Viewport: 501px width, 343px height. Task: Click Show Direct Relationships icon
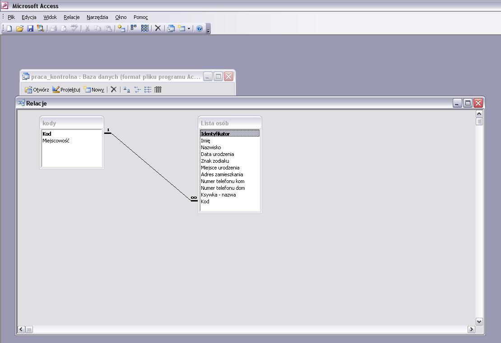click(x=134, y=28)
